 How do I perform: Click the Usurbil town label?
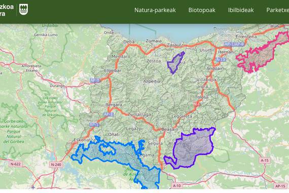point(207,50)
